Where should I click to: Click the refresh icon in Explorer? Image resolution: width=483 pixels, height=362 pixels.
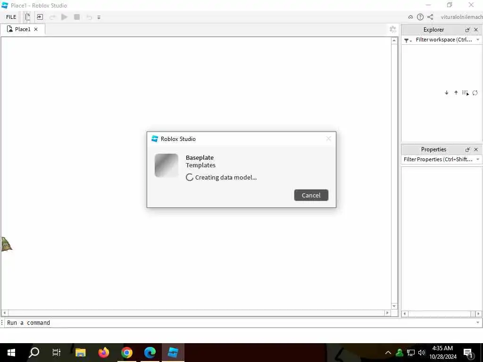(475, 93)
